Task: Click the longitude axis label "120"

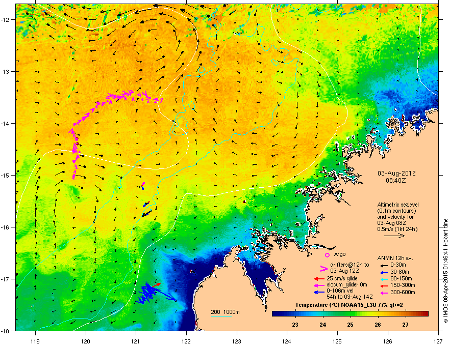Action: click(x=86, y=341)
